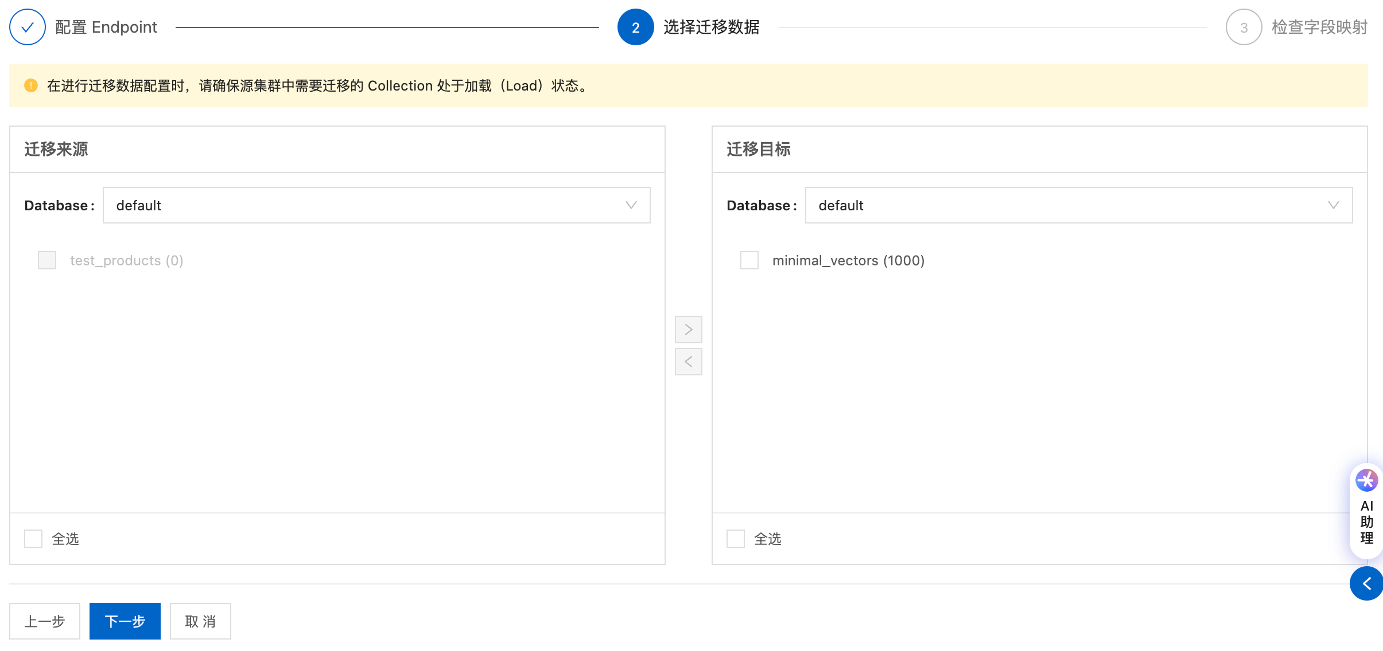Click the 取消 button
The height and width of the screenshot is (651, 1383).
200,621
